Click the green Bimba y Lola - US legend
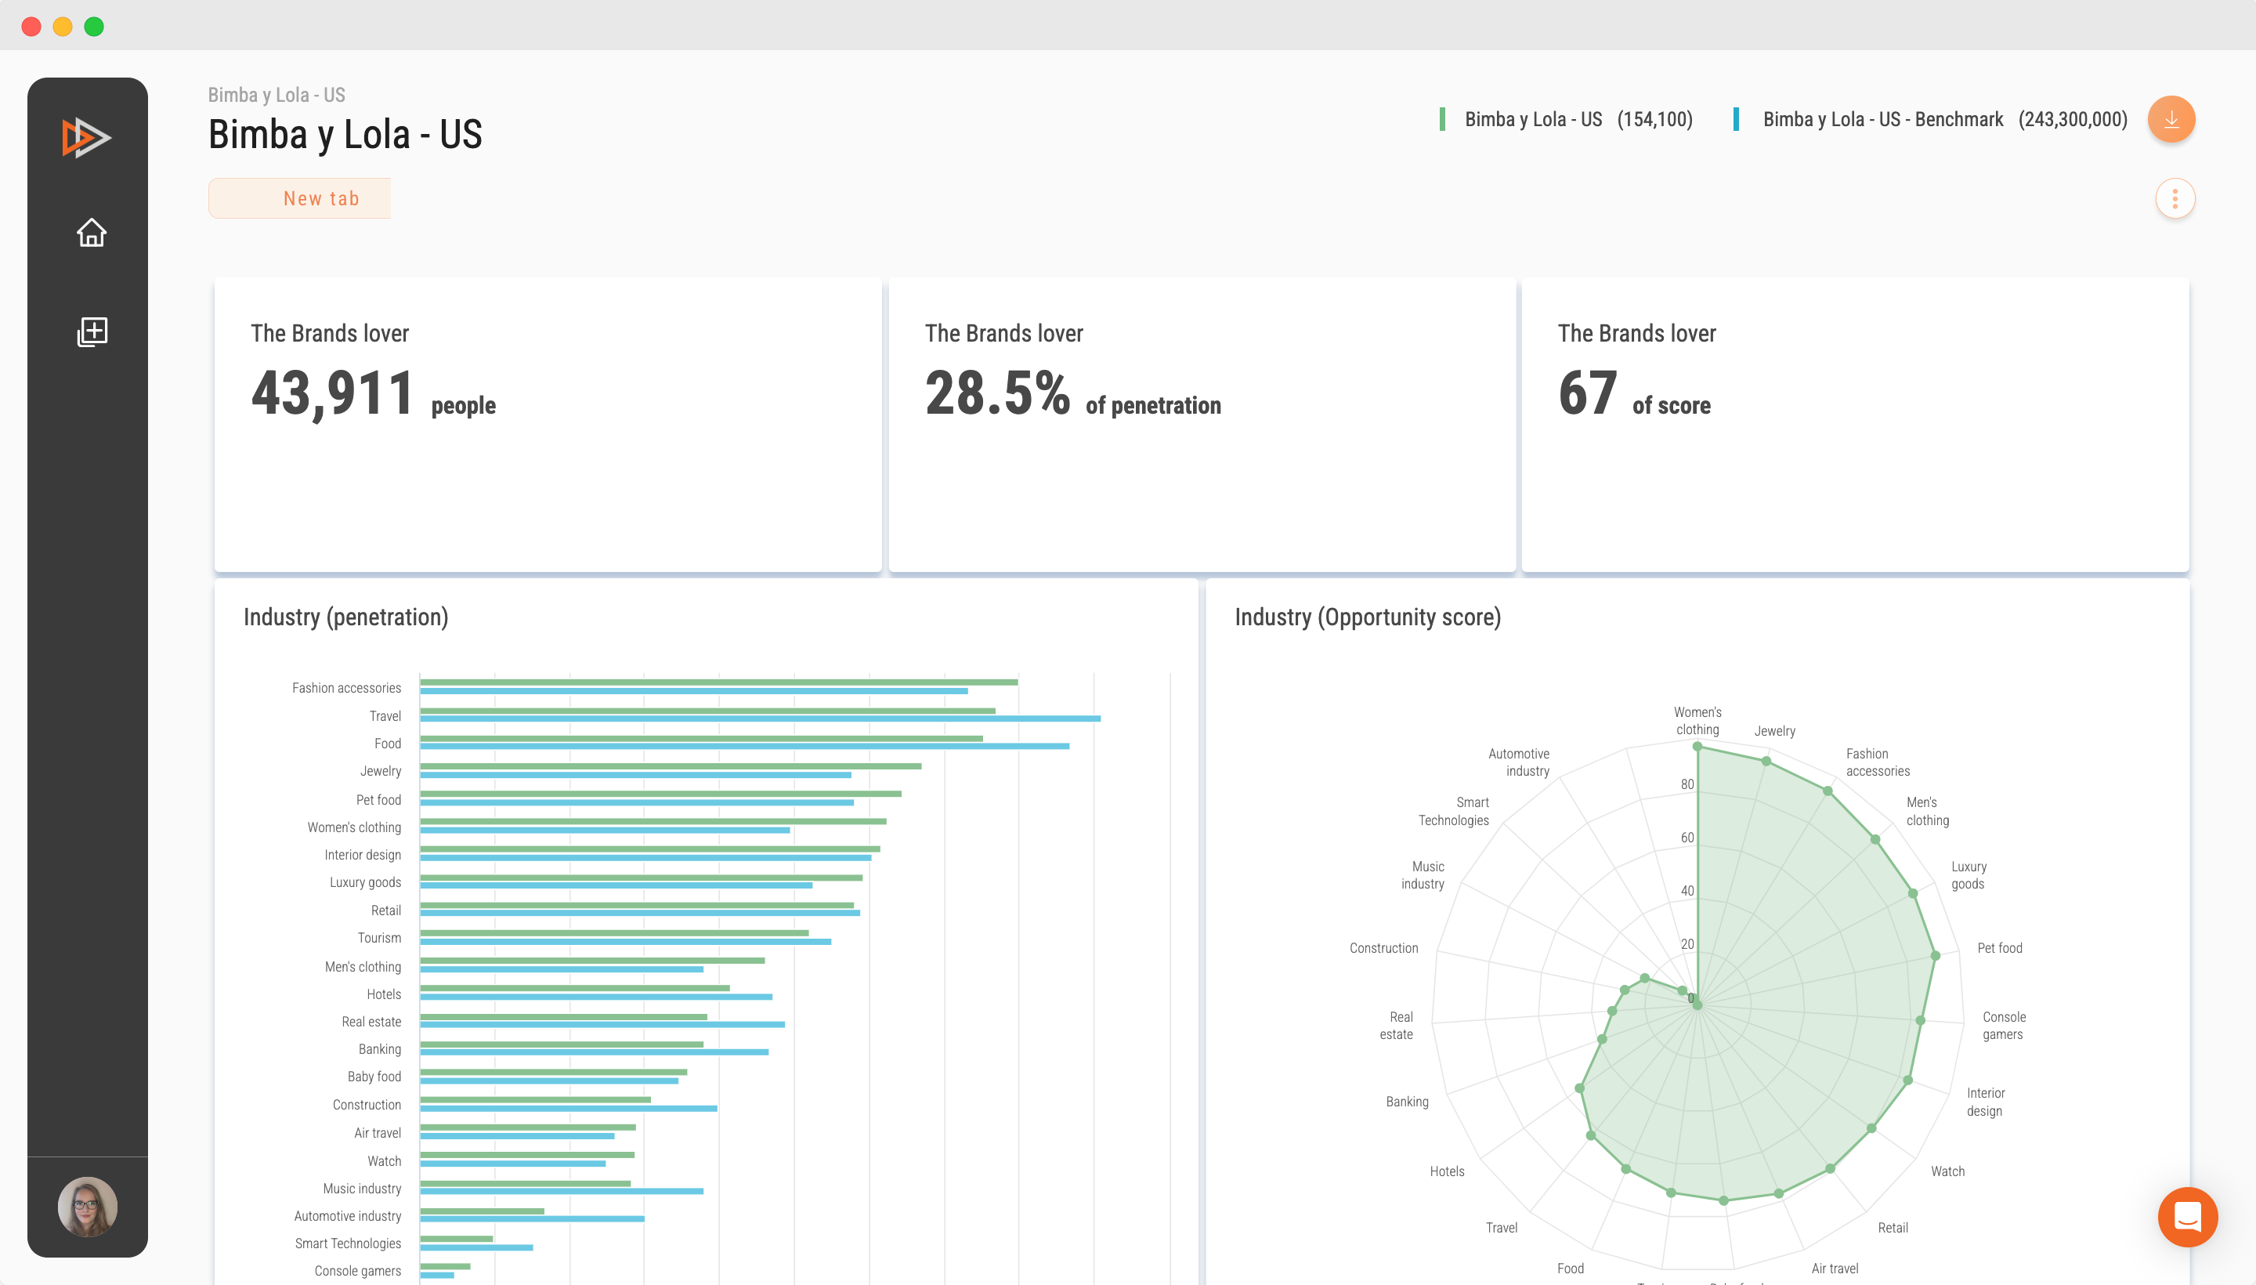The image size is (2256, 1285). (1566, 119)
